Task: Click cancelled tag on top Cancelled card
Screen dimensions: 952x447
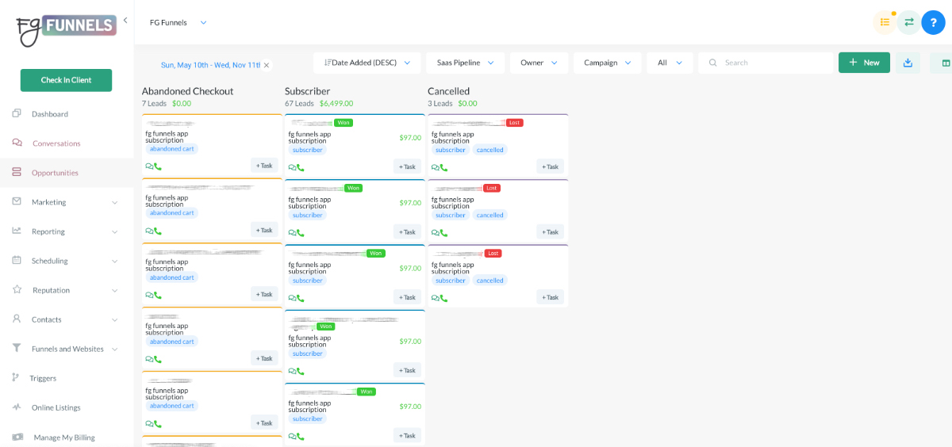Action: (x=490, y=150)
